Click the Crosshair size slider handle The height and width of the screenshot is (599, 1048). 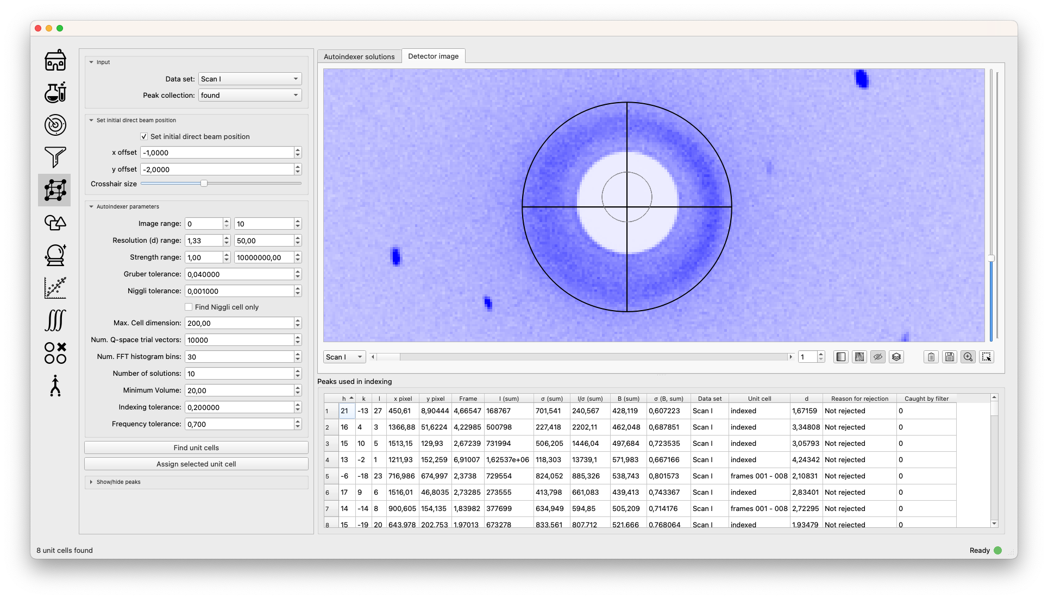coord(204,184)
